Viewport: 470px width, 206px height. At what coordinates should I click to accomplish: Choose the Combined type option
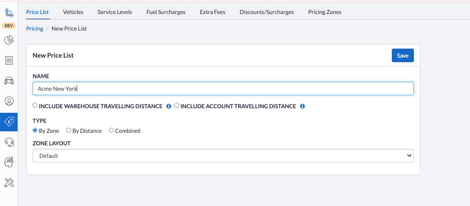click(x=111, y=130)
